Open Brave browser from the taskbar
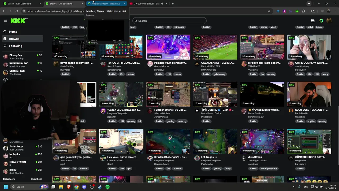The image size is (339, 191). [69, 187]
